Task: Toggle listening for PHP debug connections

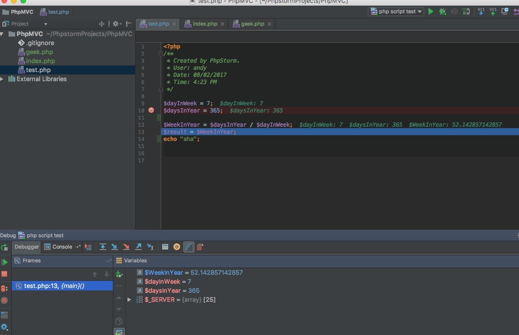Action: point(466,11)
